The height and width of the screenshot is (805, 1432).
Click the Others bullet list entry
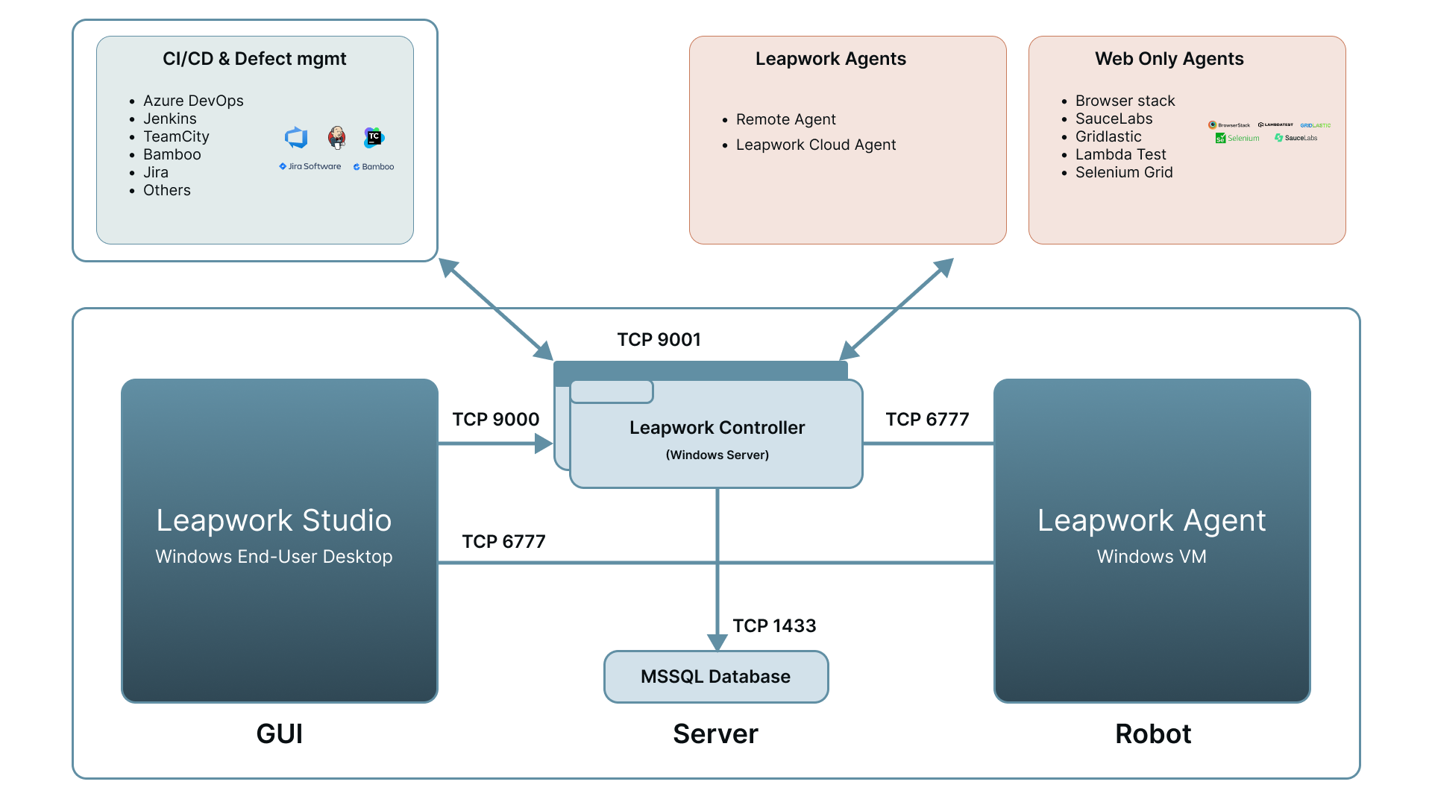point(167,190)
